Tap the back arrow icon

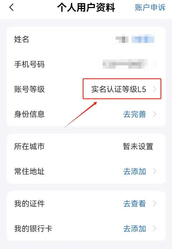11,8
